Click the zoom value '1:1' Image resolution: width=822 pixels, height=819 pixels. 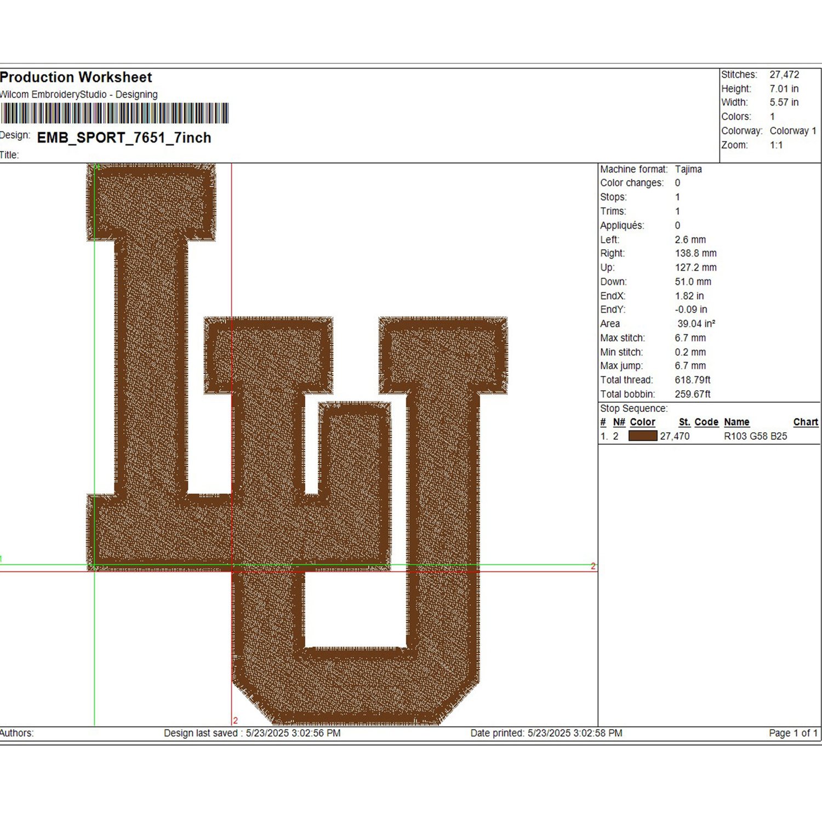coord(776,145)
